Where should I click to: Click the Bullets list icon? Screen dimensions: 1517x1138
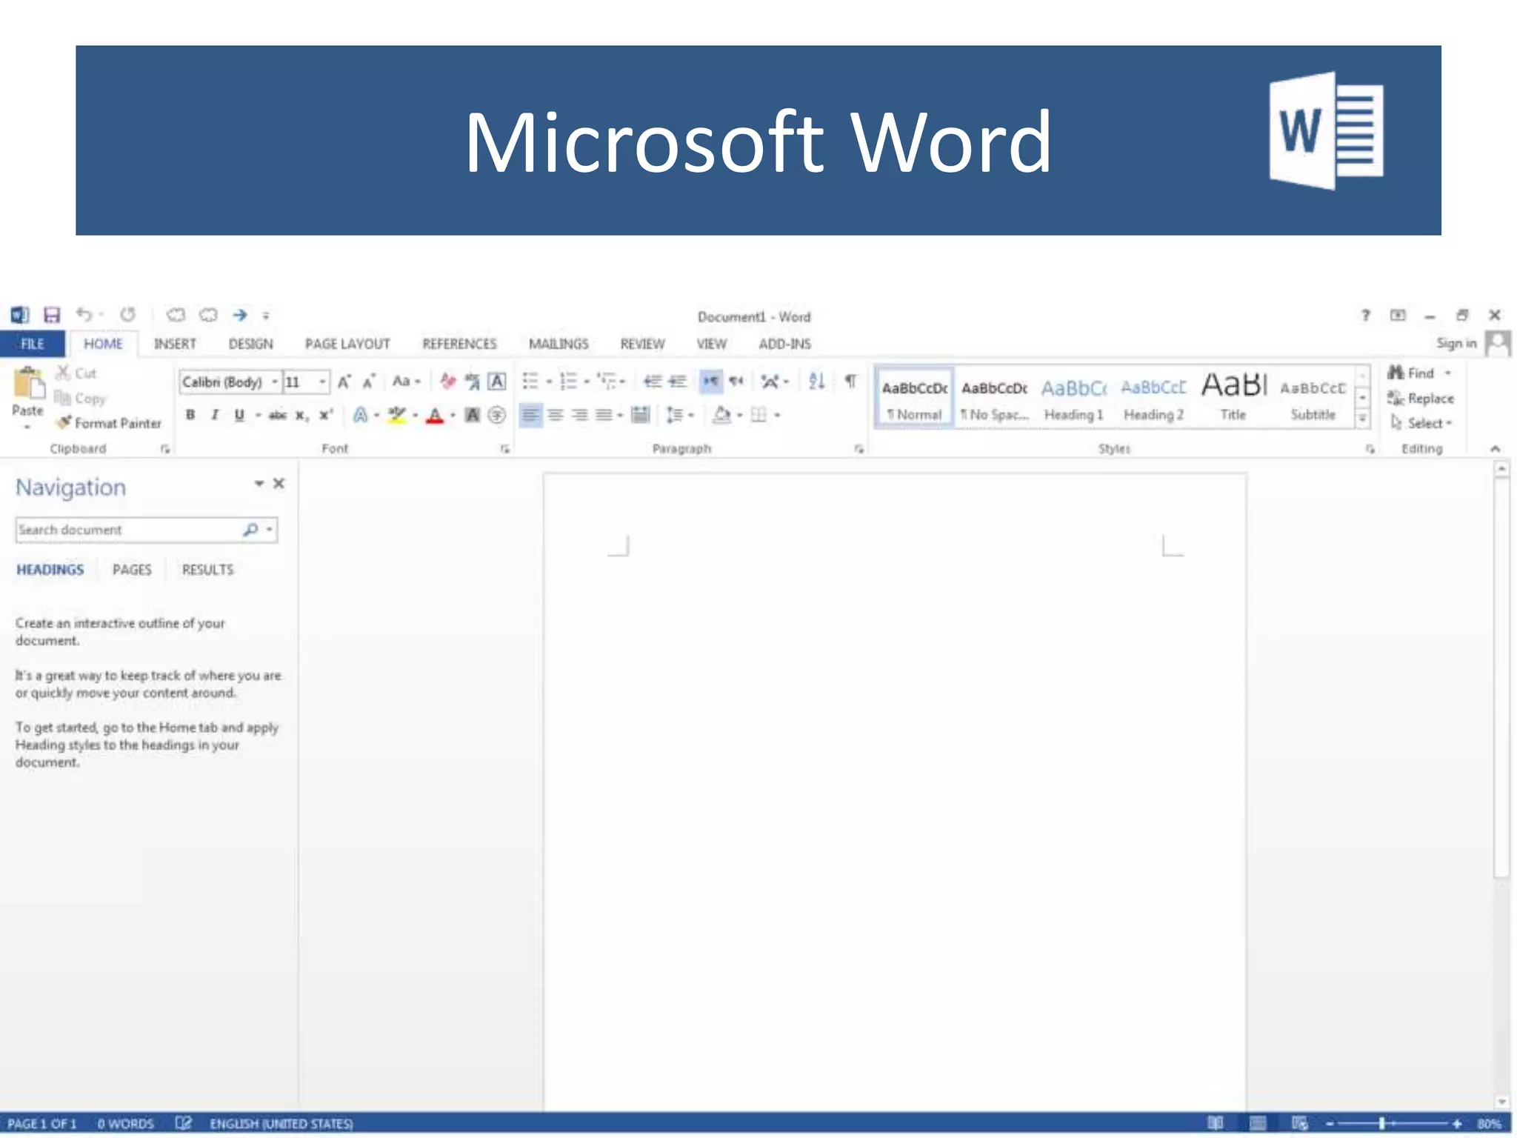coord(530,381)
